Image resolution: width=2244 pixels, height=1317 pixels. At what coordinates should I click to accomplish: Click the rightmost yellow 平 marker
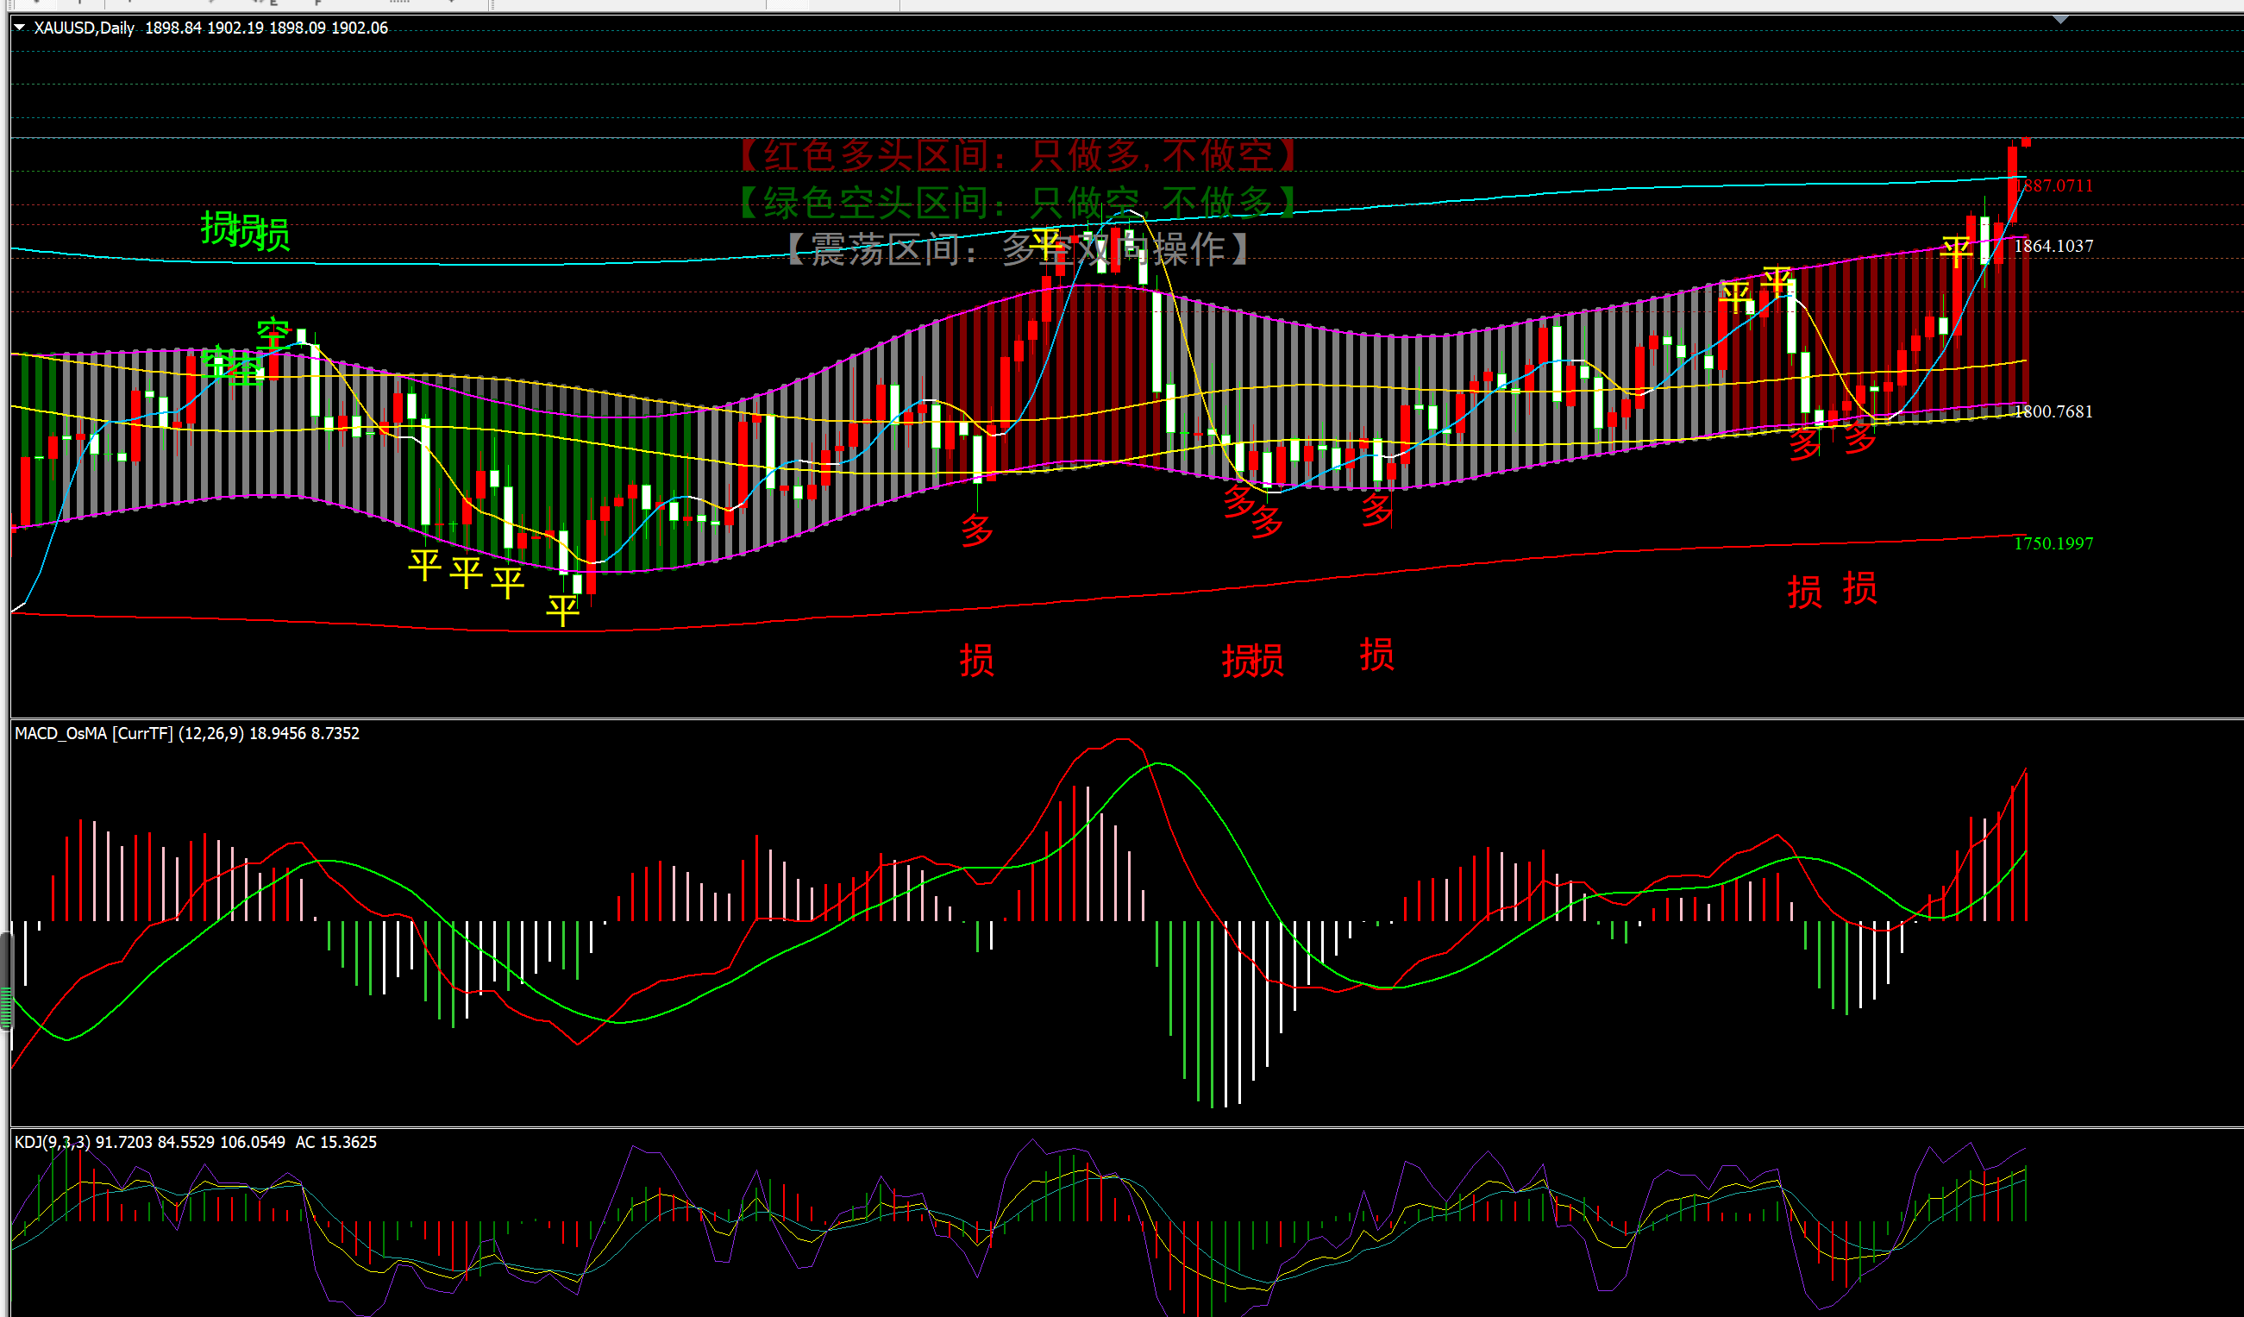[x=1956, y=252]
